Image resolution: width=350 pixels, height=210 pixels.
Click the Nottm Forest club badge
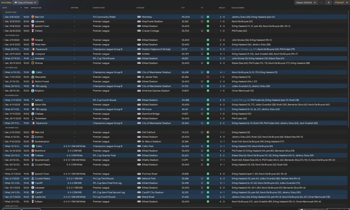pyautogui.click(x=33, y=82)
